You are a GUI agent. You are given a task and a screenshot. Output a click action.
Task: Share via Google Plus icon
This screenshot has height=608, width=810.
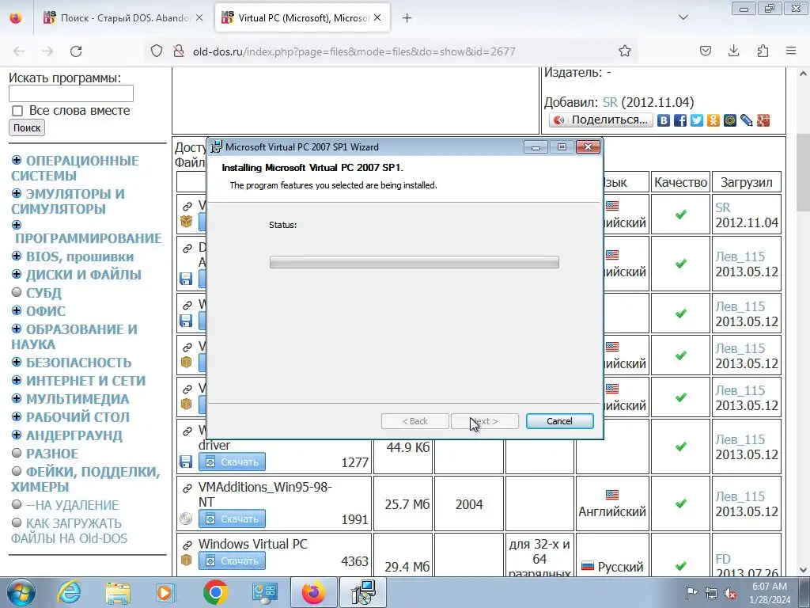pos(763,120)
